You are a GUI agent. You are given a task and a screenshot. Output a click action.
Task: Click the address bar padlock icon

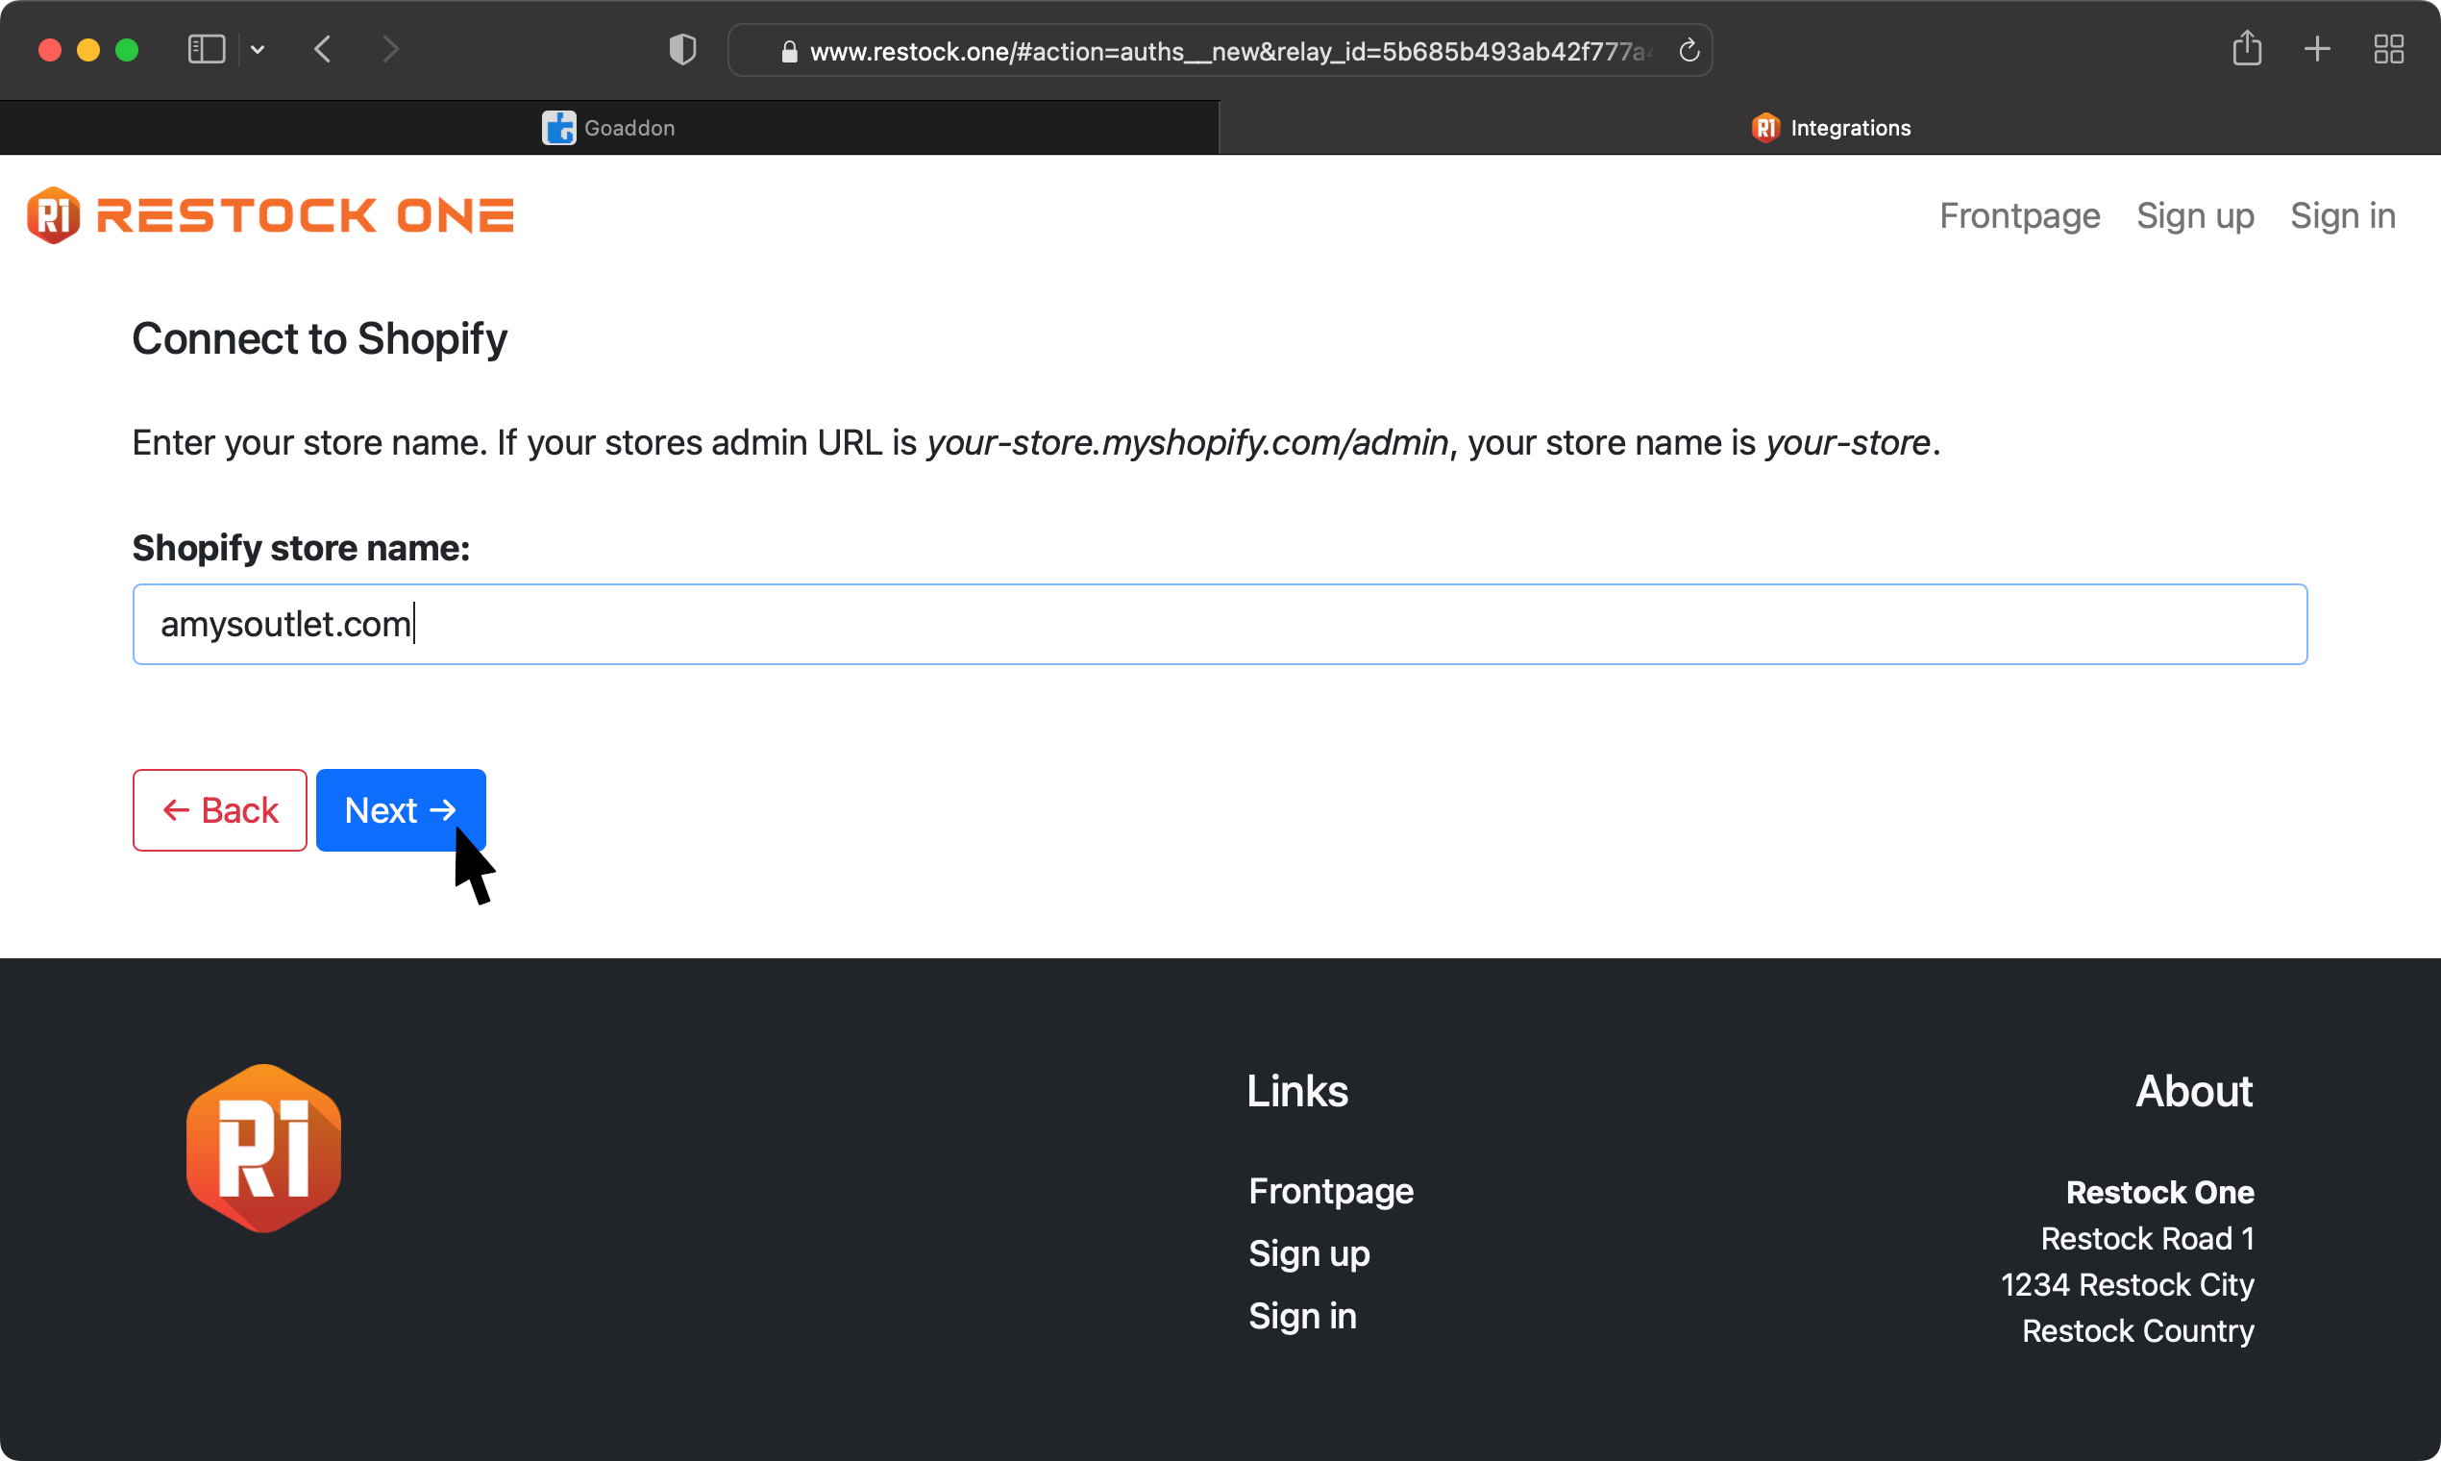tap(788, 51)
